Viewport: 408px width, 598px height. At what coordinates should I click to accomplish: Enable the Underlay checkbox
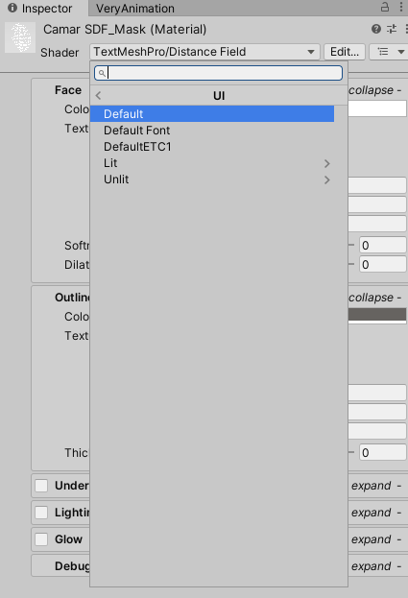[41, 486]
